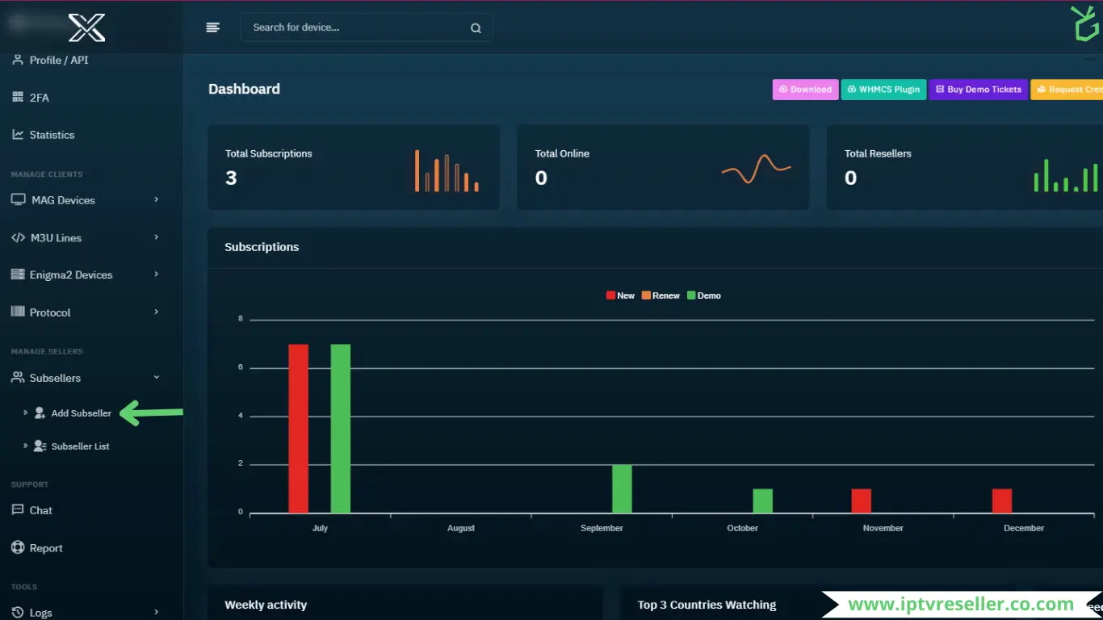Click the search magnifier icon
This screenshot has height=620, width=1103.
pyautogui.click(x=476, y=28)
